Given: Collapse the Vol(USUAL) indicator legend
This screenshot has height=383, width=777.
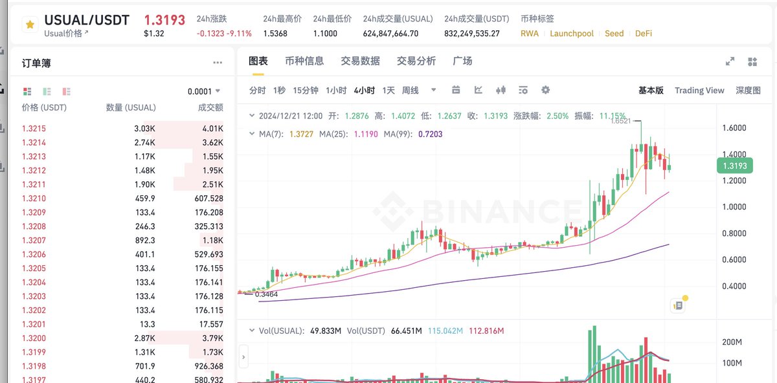Looking at the screenshot, I should (253, 331).
